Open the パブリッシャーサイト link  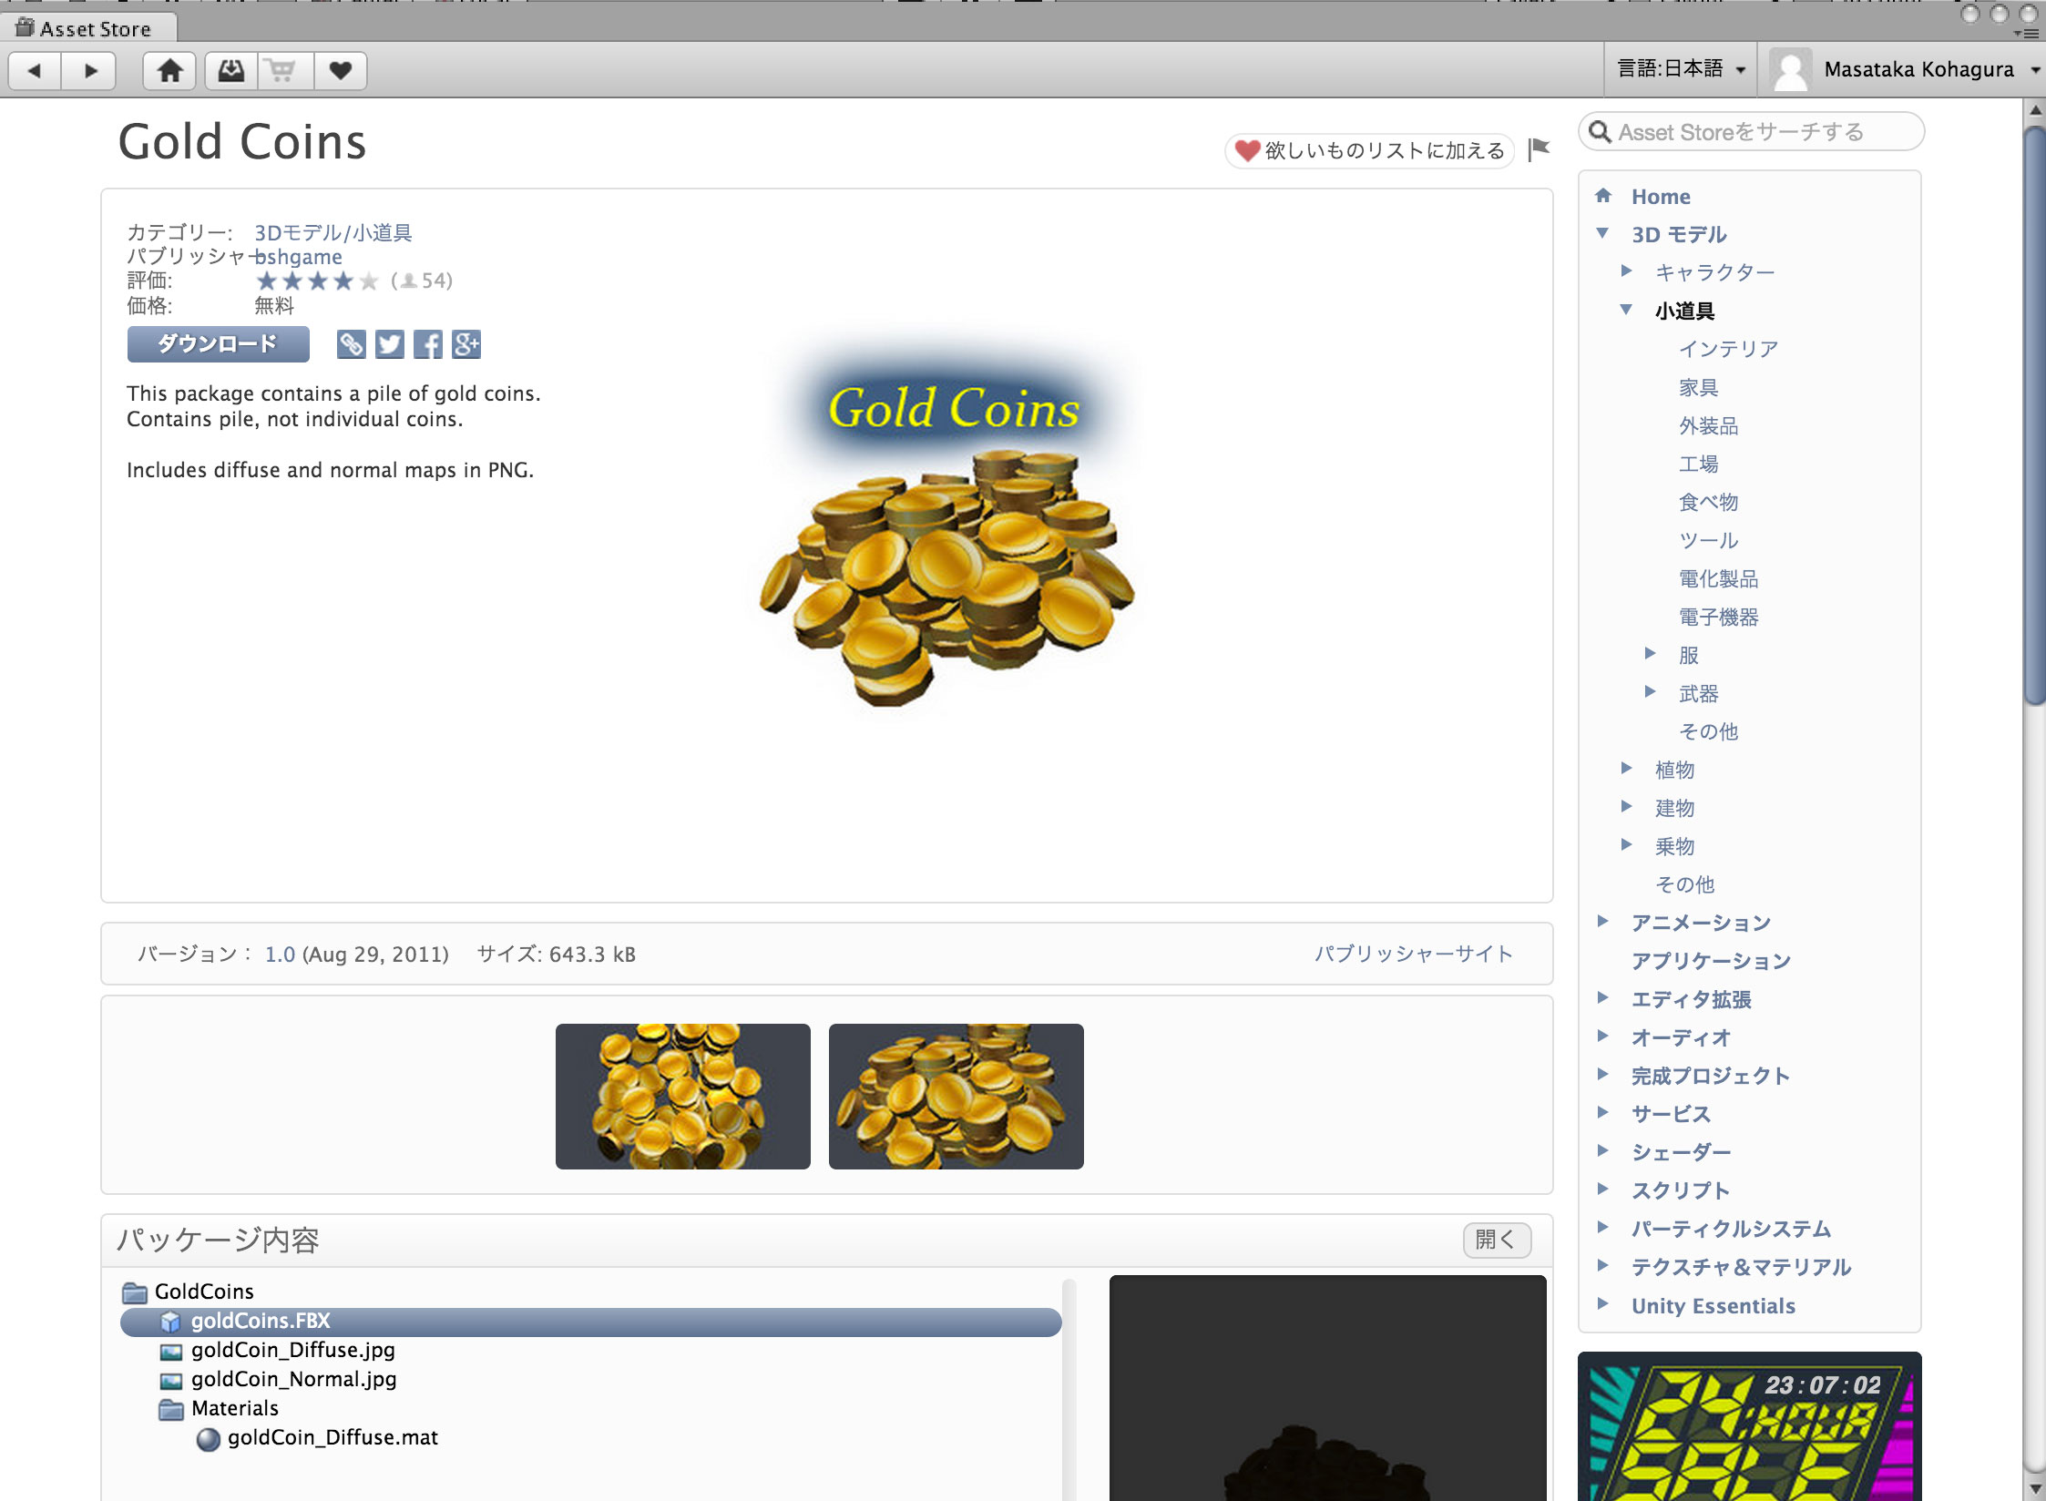(1413, 954)
